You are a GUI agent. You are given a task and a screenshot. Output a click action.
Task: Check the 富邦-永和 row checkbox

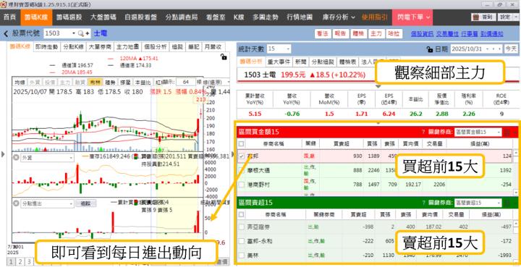pos(242,241)
